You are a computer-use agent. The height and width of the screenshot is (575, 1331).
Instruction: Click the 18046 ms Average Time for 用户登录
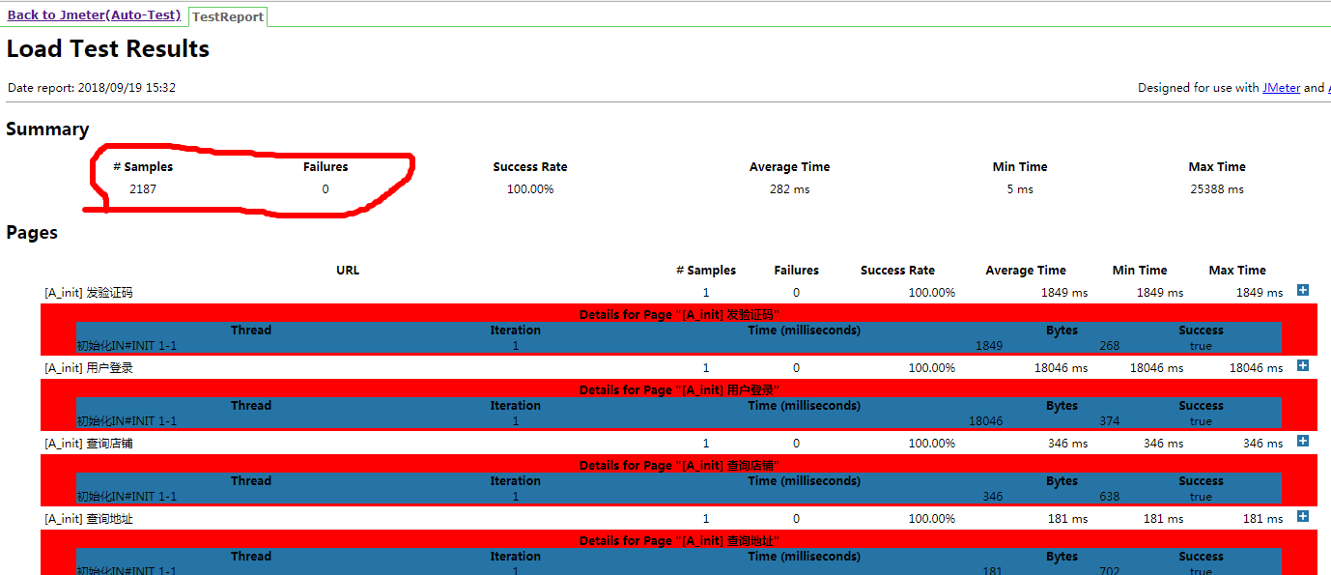click(1061, 368)
